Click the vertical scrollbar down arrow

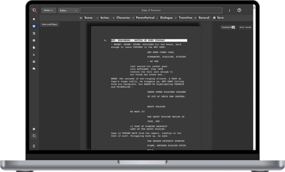(x=254, y=149)
